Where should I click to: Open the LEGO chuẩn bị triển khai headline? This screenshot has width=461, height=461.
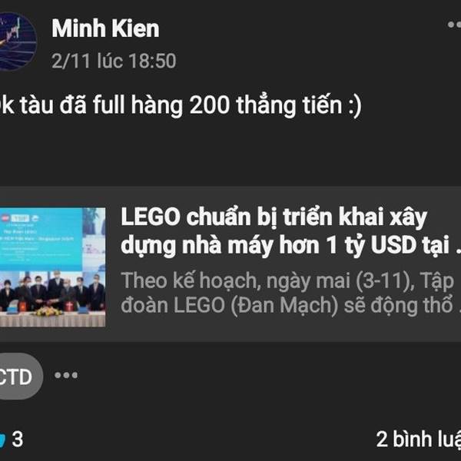[x=290, y=231]
